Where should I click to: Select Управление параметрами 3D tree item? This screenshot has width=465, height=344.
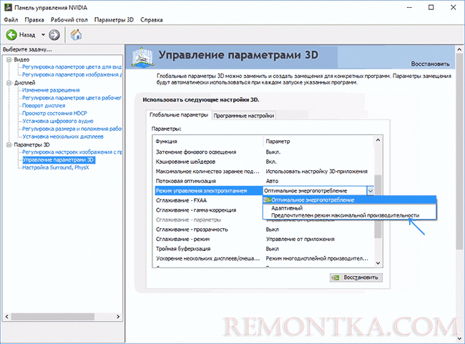pyautogui.click(x=59, y=159)
